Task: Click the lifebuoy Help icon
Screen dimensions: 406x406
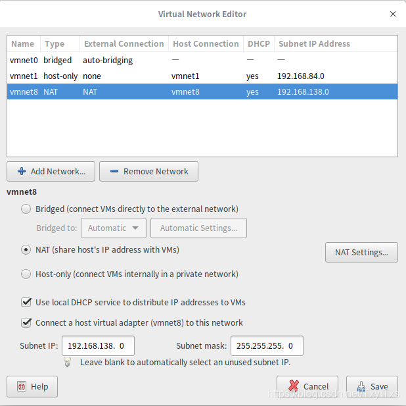Action: [x=22, y=386]
